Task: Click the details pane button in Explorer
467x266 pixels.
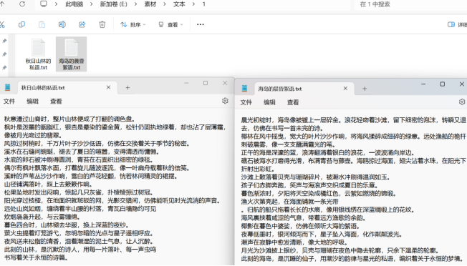Action: [457, 24]
